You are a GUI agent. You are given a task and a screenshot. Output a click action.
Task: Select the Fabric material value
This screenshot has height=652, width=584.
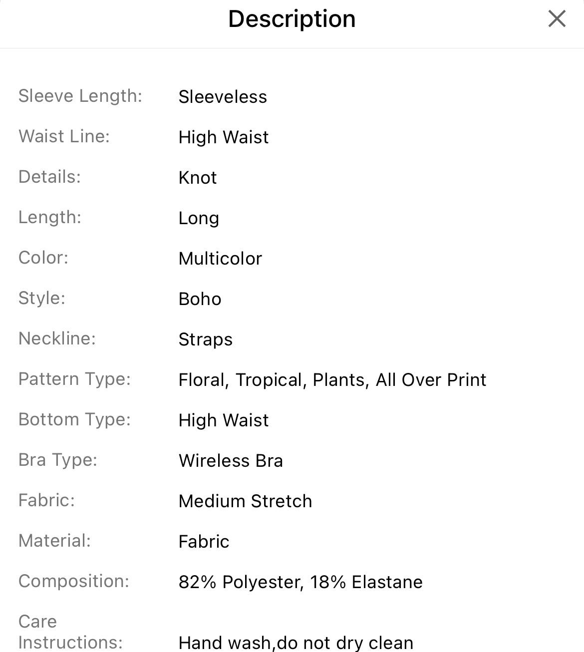pyautogui.click(x=204, y=542)
